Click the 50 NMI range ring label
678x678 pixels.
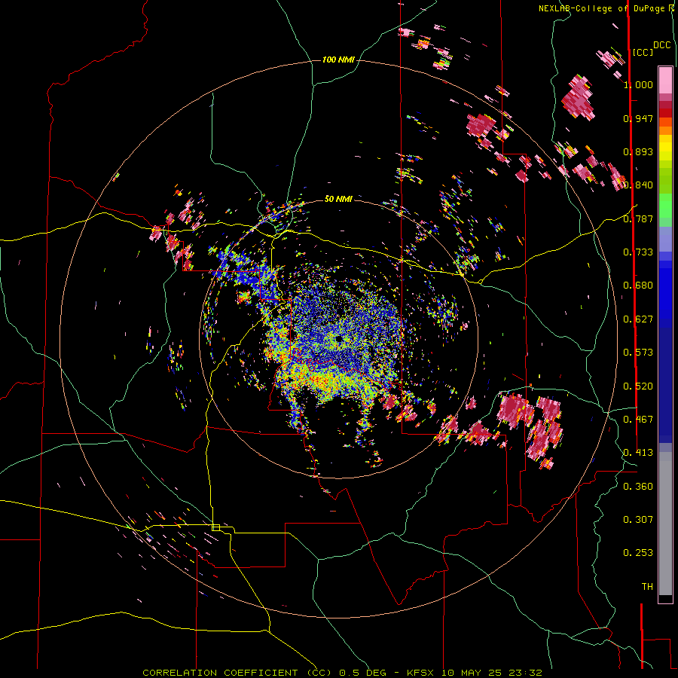[x=338, y=199]
